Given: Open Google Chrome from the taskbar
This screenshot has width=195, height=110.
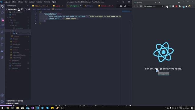Looking at the screenshot, I should [8, 108].
